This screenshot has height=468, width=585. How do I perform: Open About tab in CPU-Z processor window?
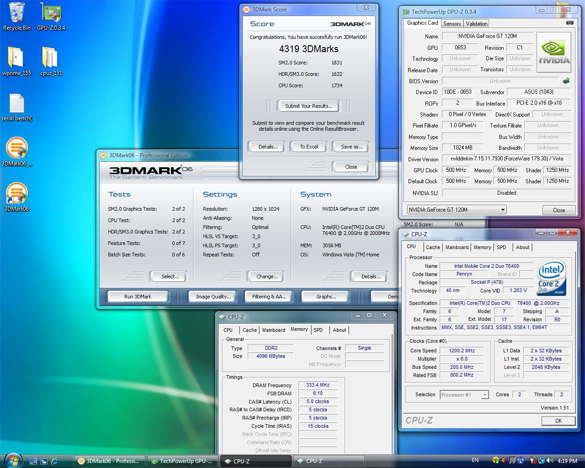point(522,247)
